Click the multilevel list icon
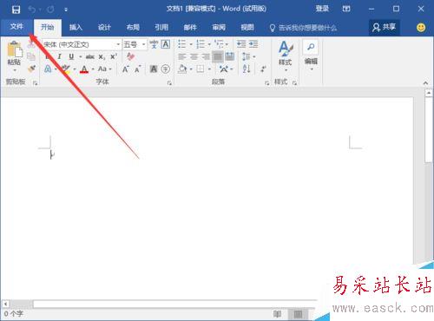Image resolution: width=434 pixels, height=321 pixels. point(219,44)
